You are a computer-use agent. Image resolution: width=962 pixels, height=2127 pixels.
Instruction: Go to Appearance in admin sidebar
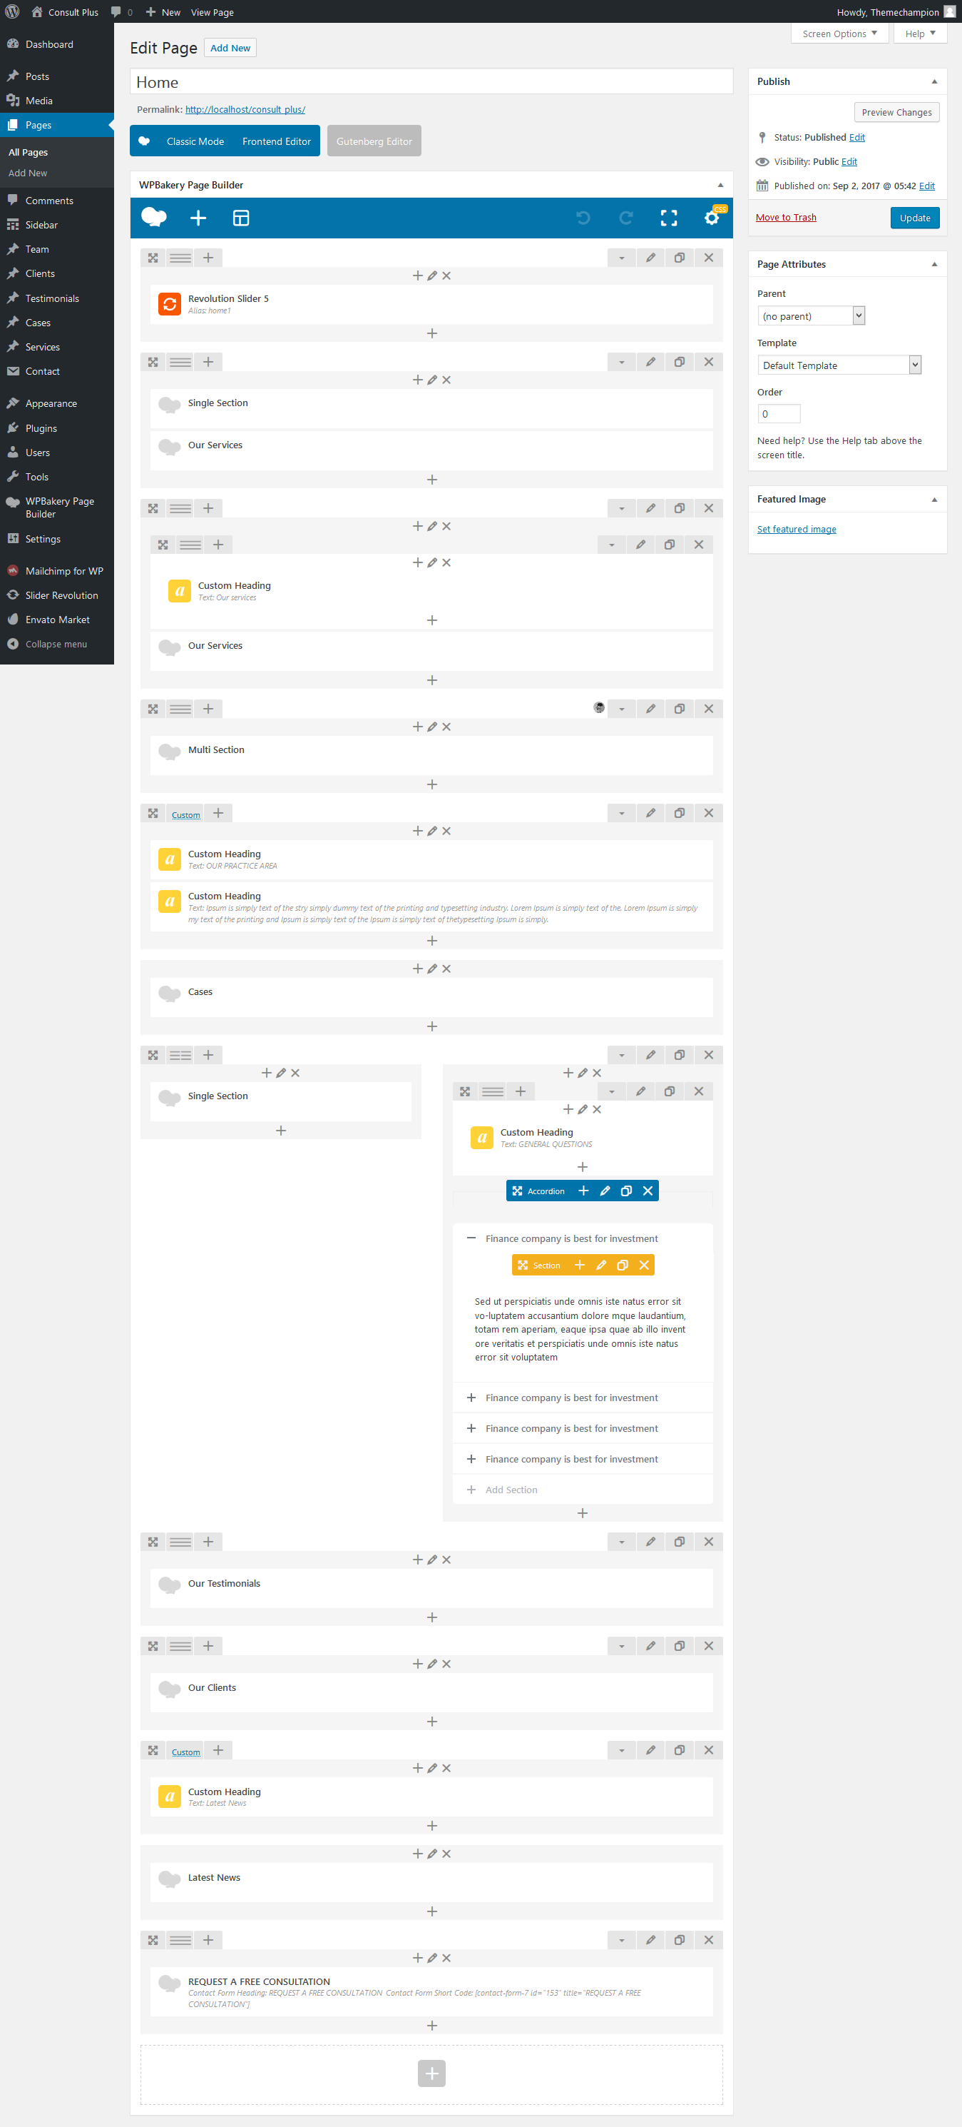[51, 404]
